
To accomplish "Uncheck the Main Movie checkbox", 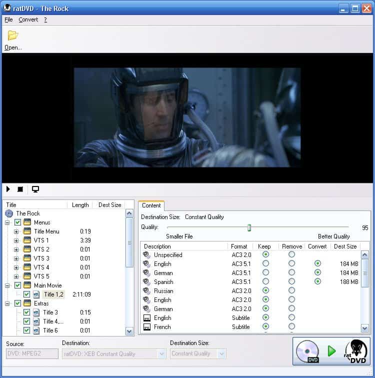I will pyautogui.click(x=18, y=285).
